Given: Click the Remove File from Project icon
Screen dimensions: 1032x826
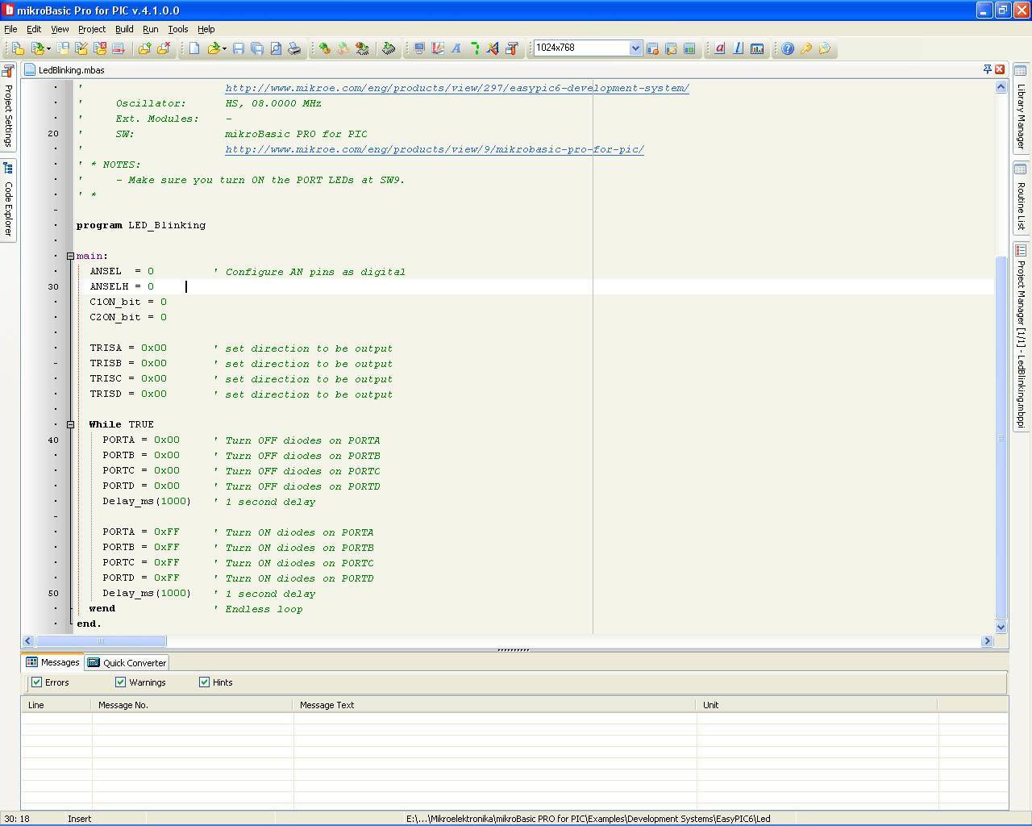Looking at the screenshot, I should (x=163, y=48).
